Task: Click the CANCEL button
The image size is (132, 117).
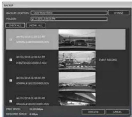Action: click(x=117, y=112)
